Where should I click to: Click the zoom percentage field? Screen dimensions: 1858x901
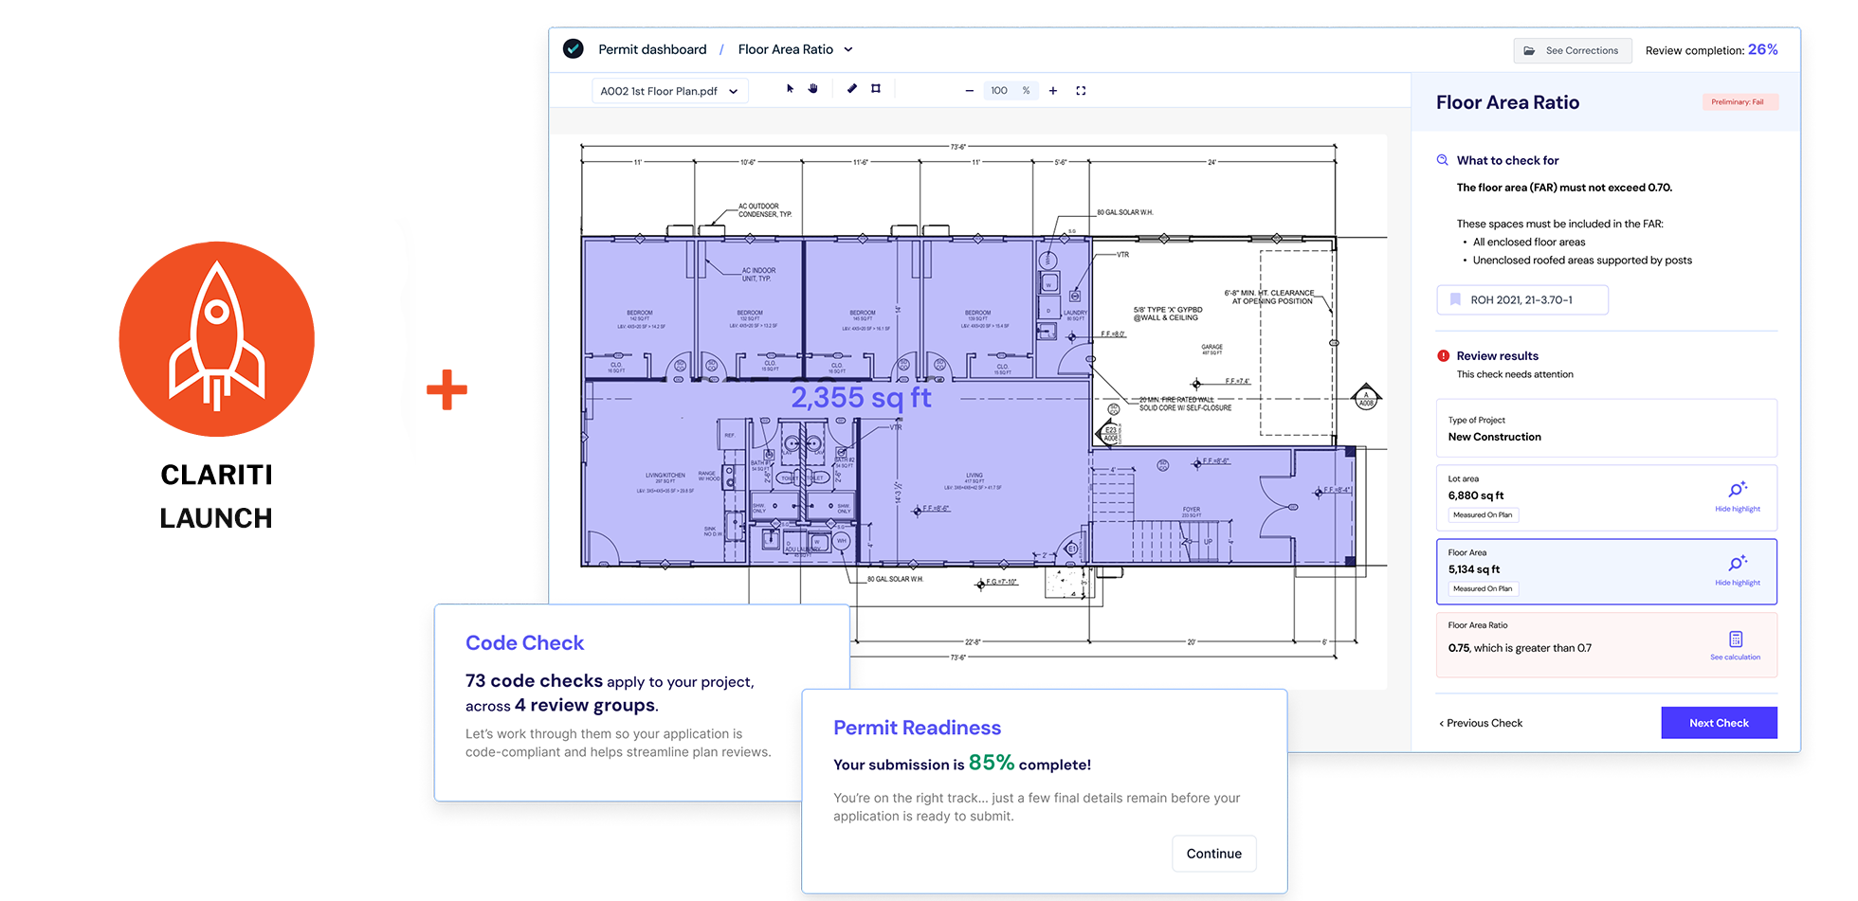coord(1000,91)
